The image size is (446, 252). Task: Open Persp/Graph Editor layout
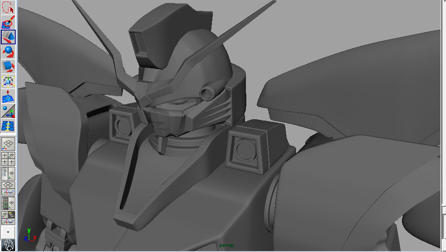tap(8, 188)
